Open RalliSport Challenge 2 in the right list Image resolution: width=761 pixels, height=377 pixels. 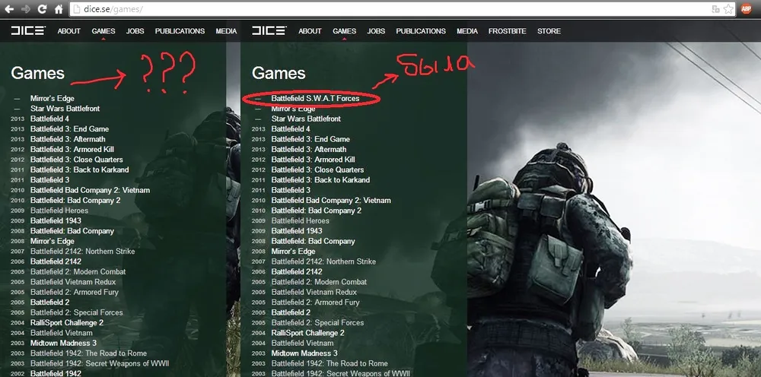coord(307,333)
